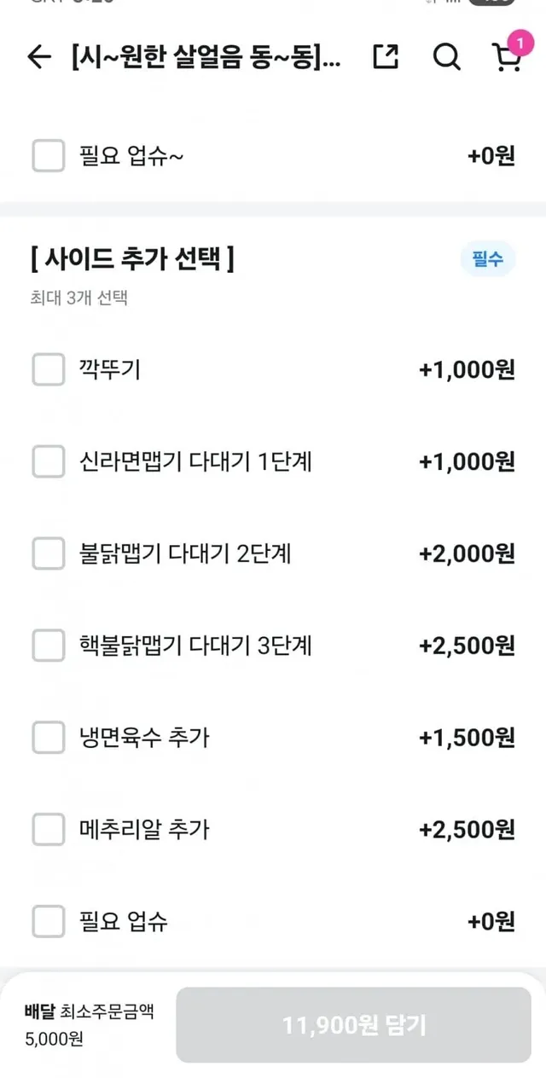The height and width of the screenshot is (1078, 546).
Task: Tap the +1,500원 price for 냉면육수 추가
Action: point(467,738)
